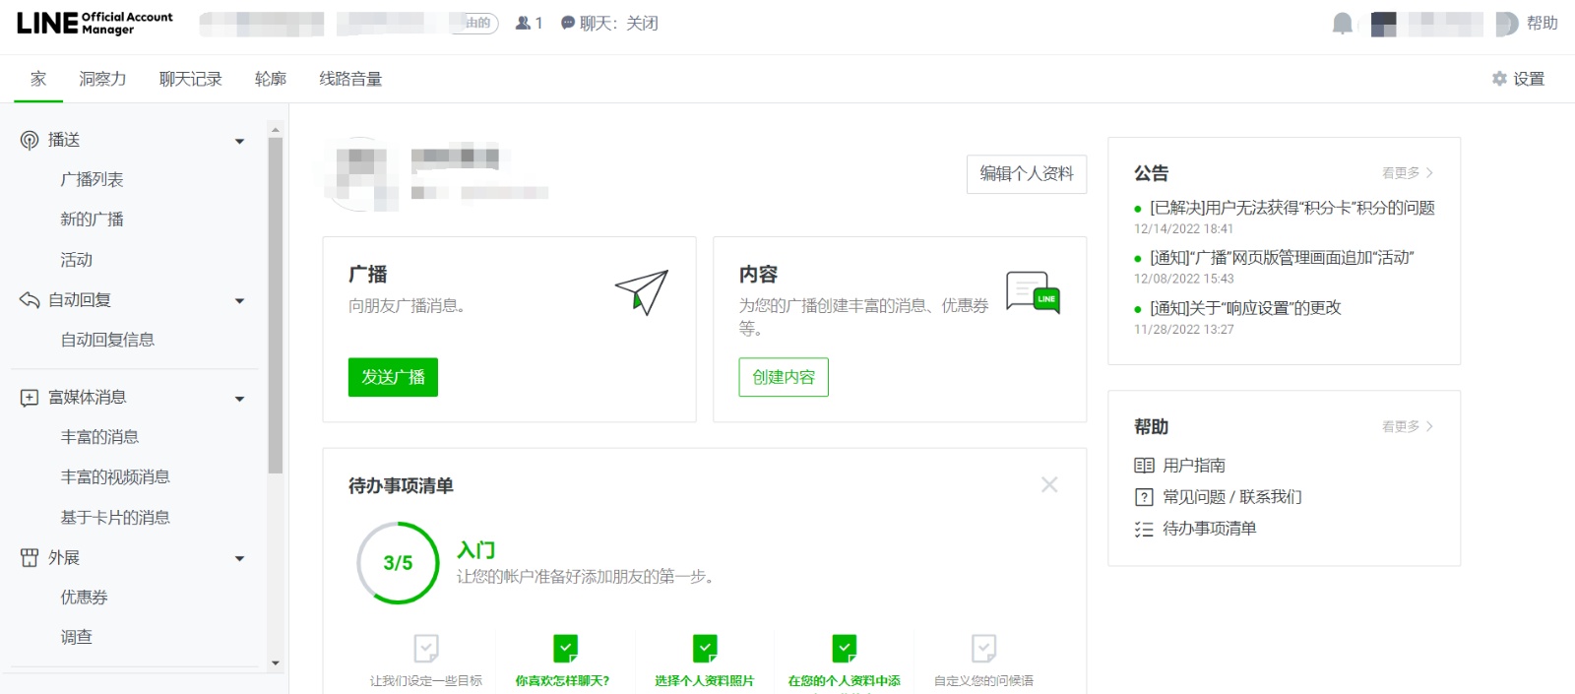
Task: Click the paper plane broadcast icon
Action: pyautogui.click(x=642, y=292)
